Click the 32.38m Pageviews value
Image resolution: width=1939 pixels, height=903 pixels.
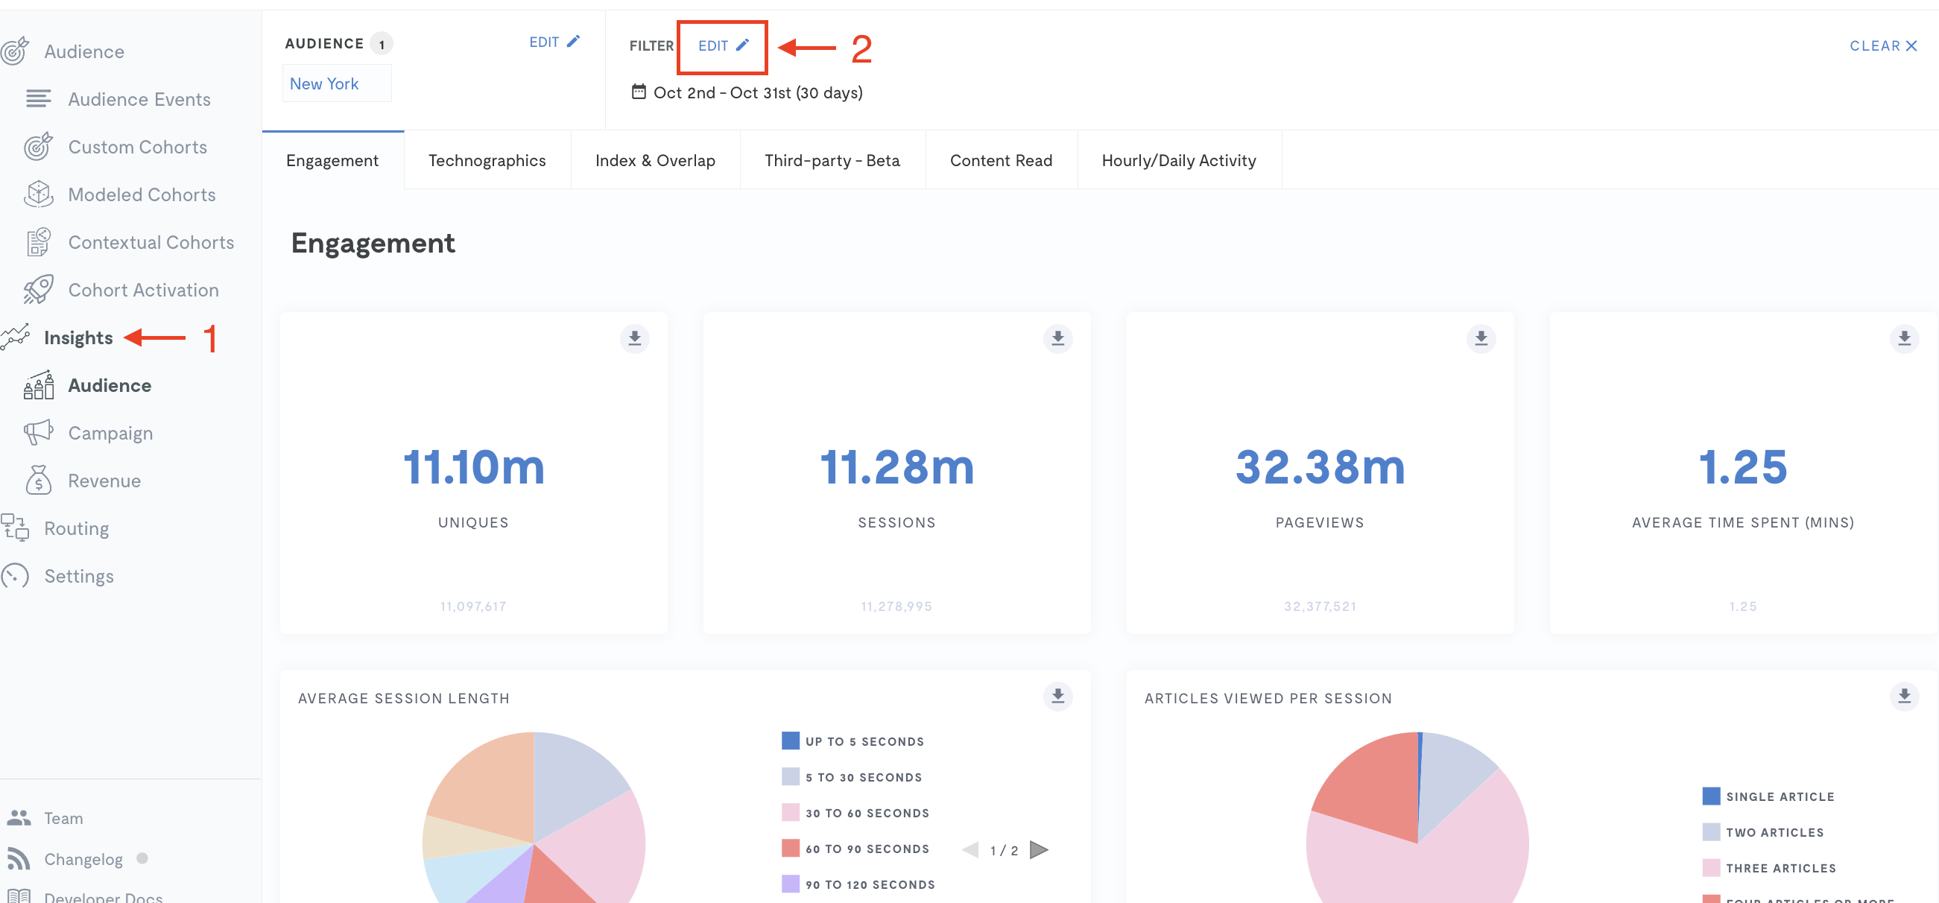point(1320,466)
